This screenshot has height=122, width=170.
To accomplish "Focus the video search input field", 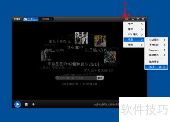I will pos(76,78).
